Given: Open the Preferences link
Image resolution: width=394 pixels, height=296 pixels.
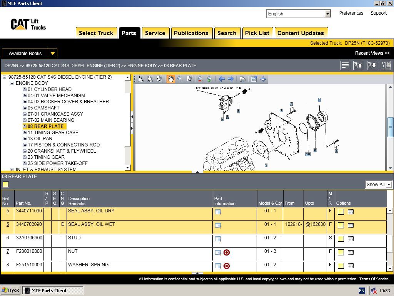Looking at the screenshot, I should pos(351,13).
